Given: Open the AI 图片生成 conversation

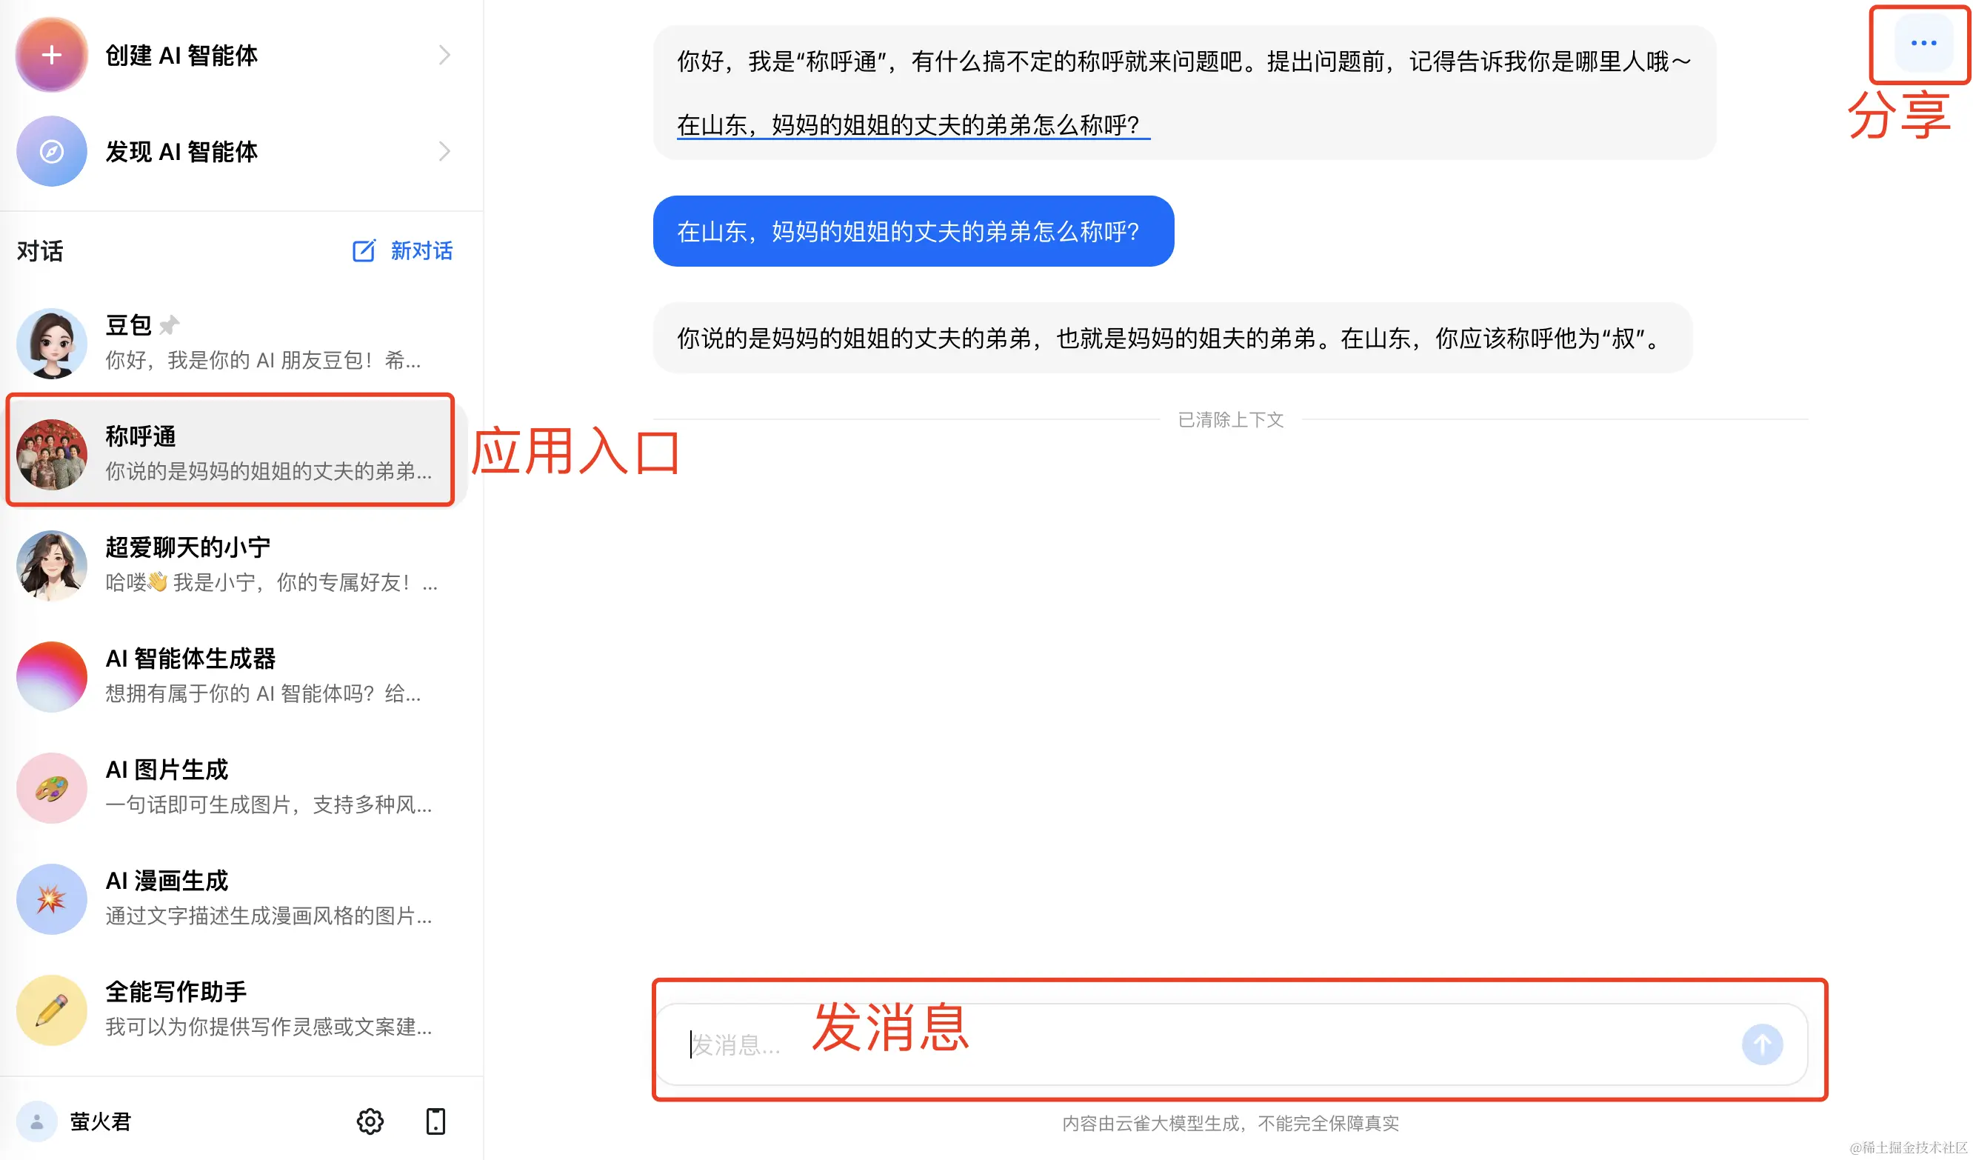Looking at the screenshot, I should pos(233,787).
